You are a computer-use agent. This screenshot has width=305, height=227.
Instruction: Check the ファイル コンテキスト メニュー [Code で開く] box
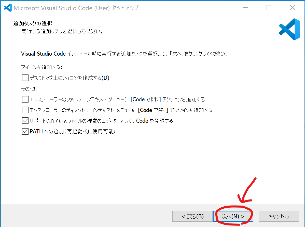tap(25, 99)
